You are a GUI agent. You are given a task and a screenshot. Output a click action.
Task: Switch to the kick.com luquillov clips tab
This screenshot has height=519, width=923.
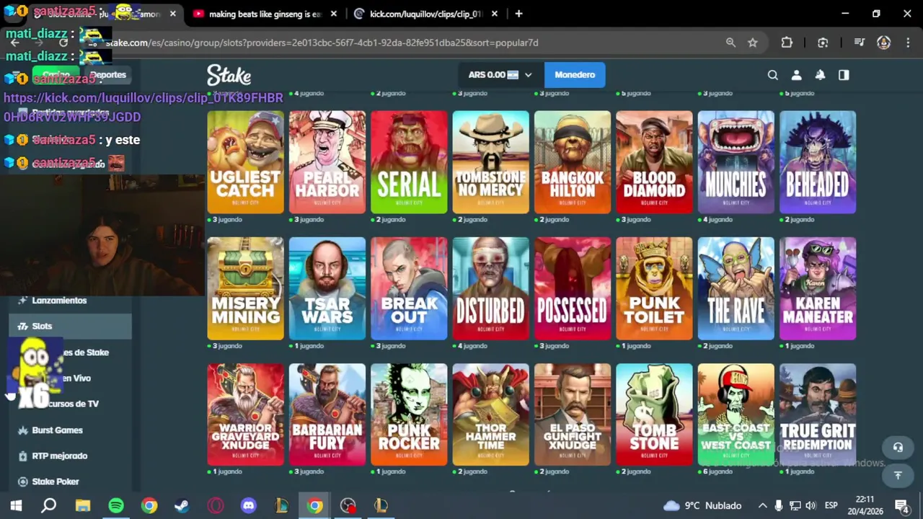tap(425, 14)
